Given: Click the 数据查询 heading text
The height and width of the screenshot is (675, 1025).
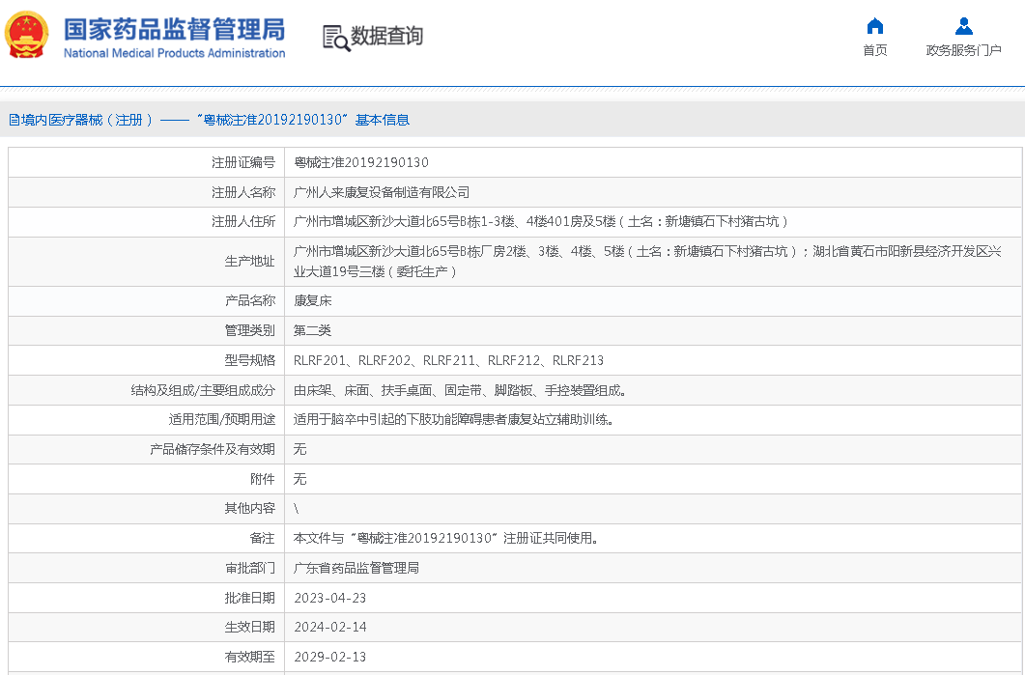Looking at the screenshot, I should point(387,36).
